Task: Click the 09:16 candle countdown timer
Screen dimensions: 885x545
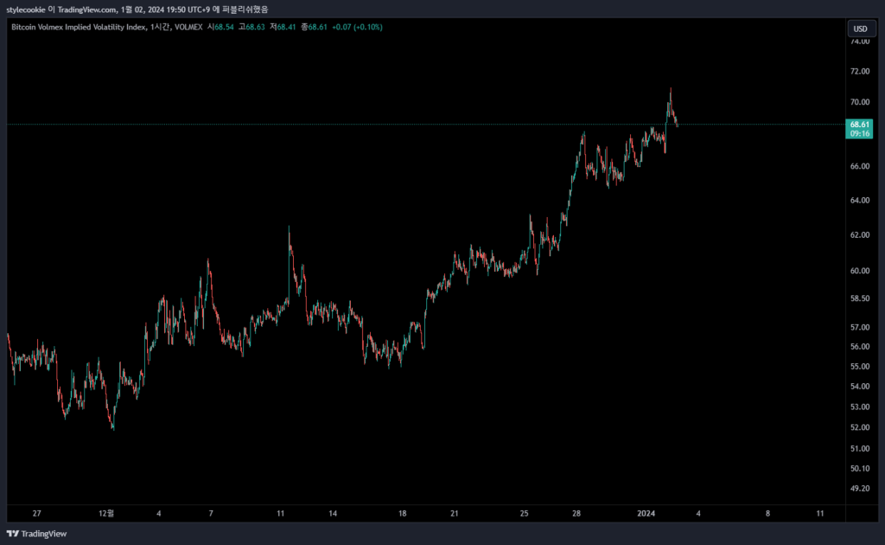Action: pyautogui.click(x=859, y=134)
